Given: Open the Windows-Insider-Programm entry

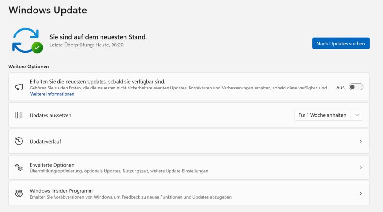Looking at the screenshot, I should pos(189,194).
